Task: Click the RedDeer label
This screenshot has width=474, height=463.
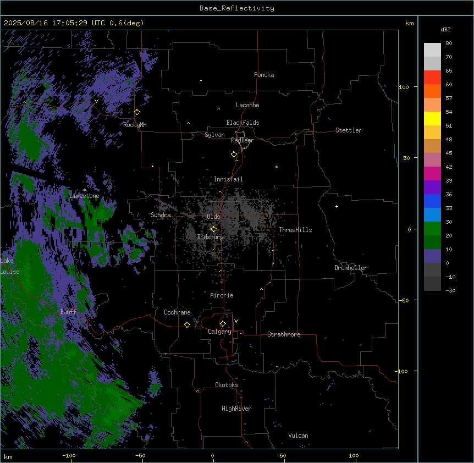Action: pyautogui.click(x=242, y=140)
